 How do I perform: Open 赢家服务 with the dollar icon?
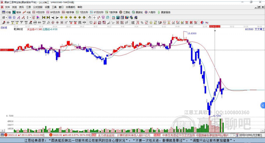click(164, 12)
